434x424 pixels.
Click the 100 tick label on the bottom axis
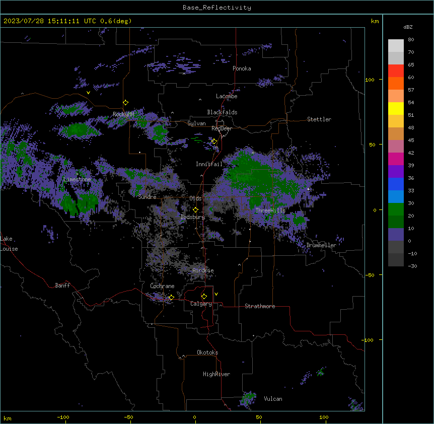coord(324,417)
